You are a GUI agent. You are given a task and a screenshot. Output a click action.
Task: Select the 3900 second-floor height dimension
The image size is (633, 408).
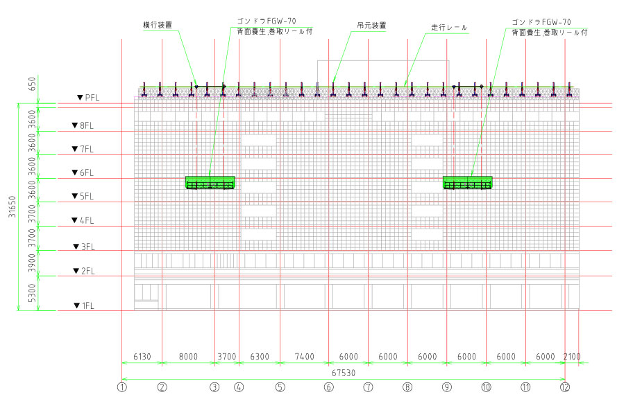click(x=33, y=263)
